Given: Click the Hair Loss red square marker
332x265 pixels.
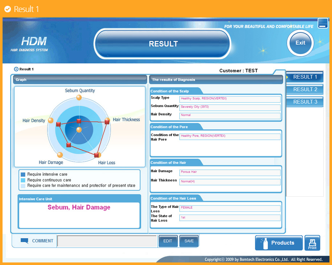Looking at the screenshot, I should (x=97, y=155).
